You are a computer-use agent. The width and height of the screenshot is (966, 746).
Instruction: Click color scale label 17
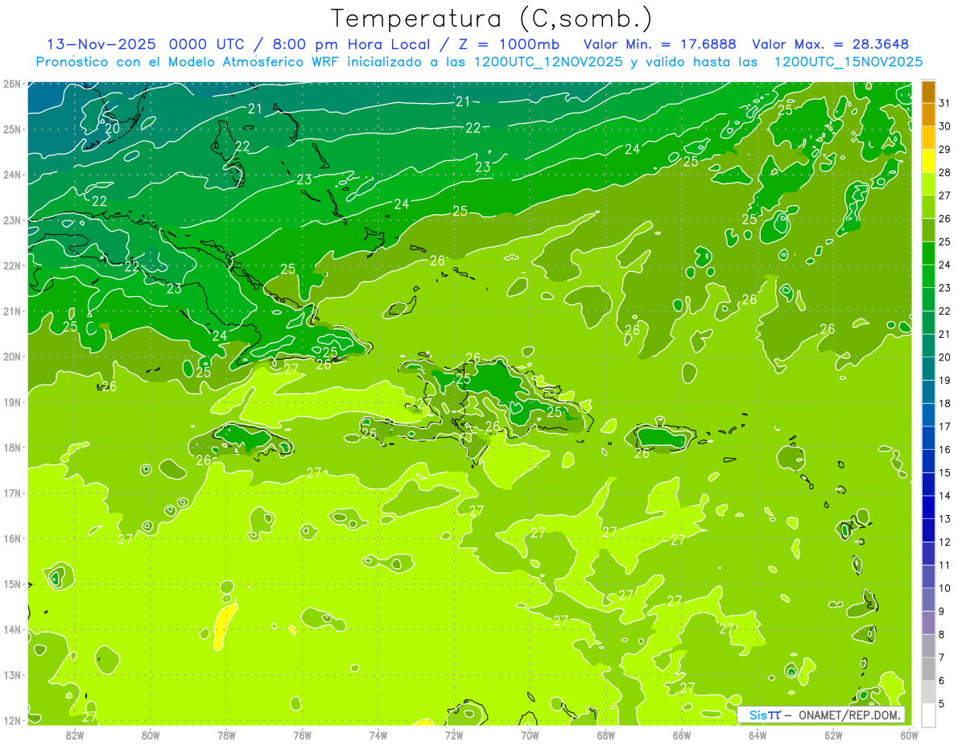944,427
